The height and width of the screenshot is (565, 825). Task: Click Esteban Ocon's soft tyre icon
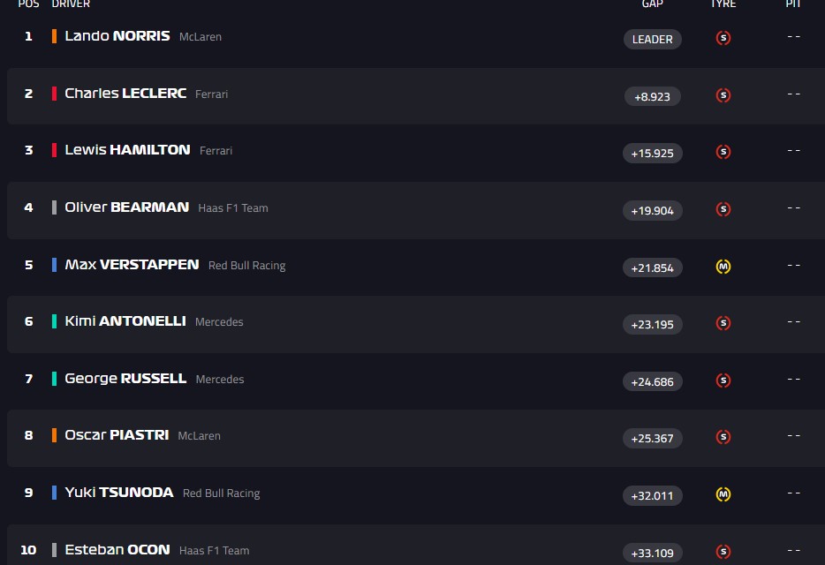point(723,552)
